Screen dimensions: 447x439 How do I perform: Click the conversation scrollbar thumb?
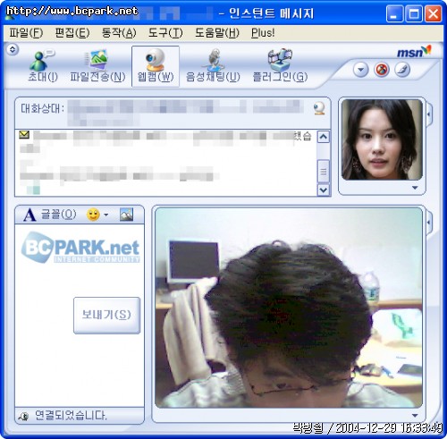(324, 172)
